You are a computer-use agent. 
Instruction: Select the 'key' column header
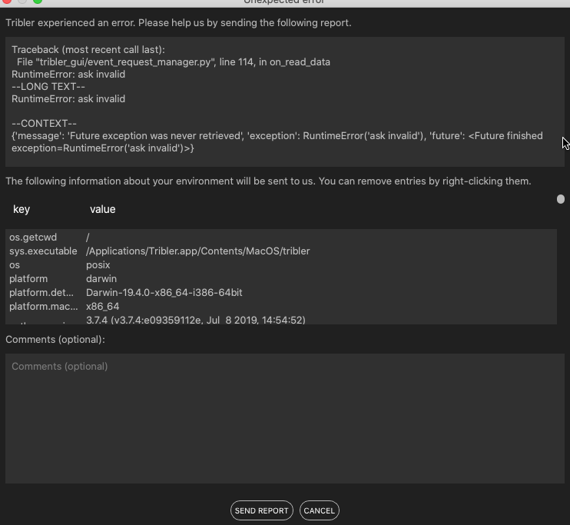[22, 209]
